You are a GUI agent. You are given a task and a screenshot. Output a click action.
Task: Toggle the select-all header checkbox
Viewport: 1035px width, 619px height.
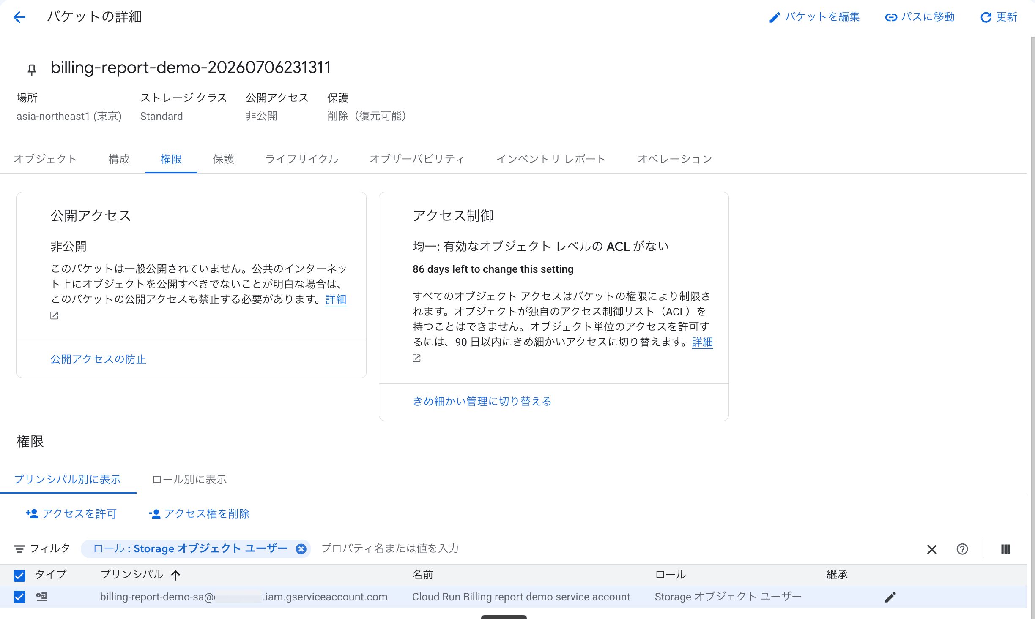click(x=19, y=575)
